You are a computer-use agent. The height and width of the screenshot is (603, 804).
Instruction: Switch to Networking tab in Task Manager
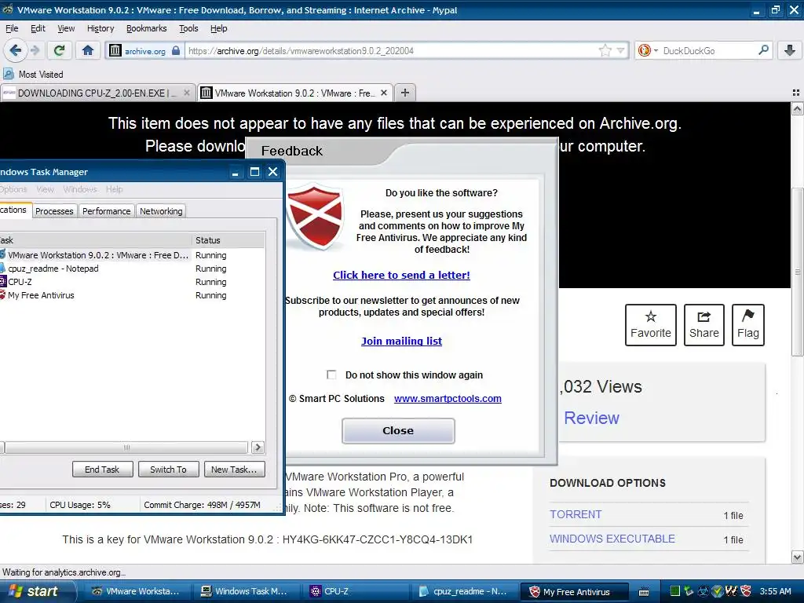(161, 210)
